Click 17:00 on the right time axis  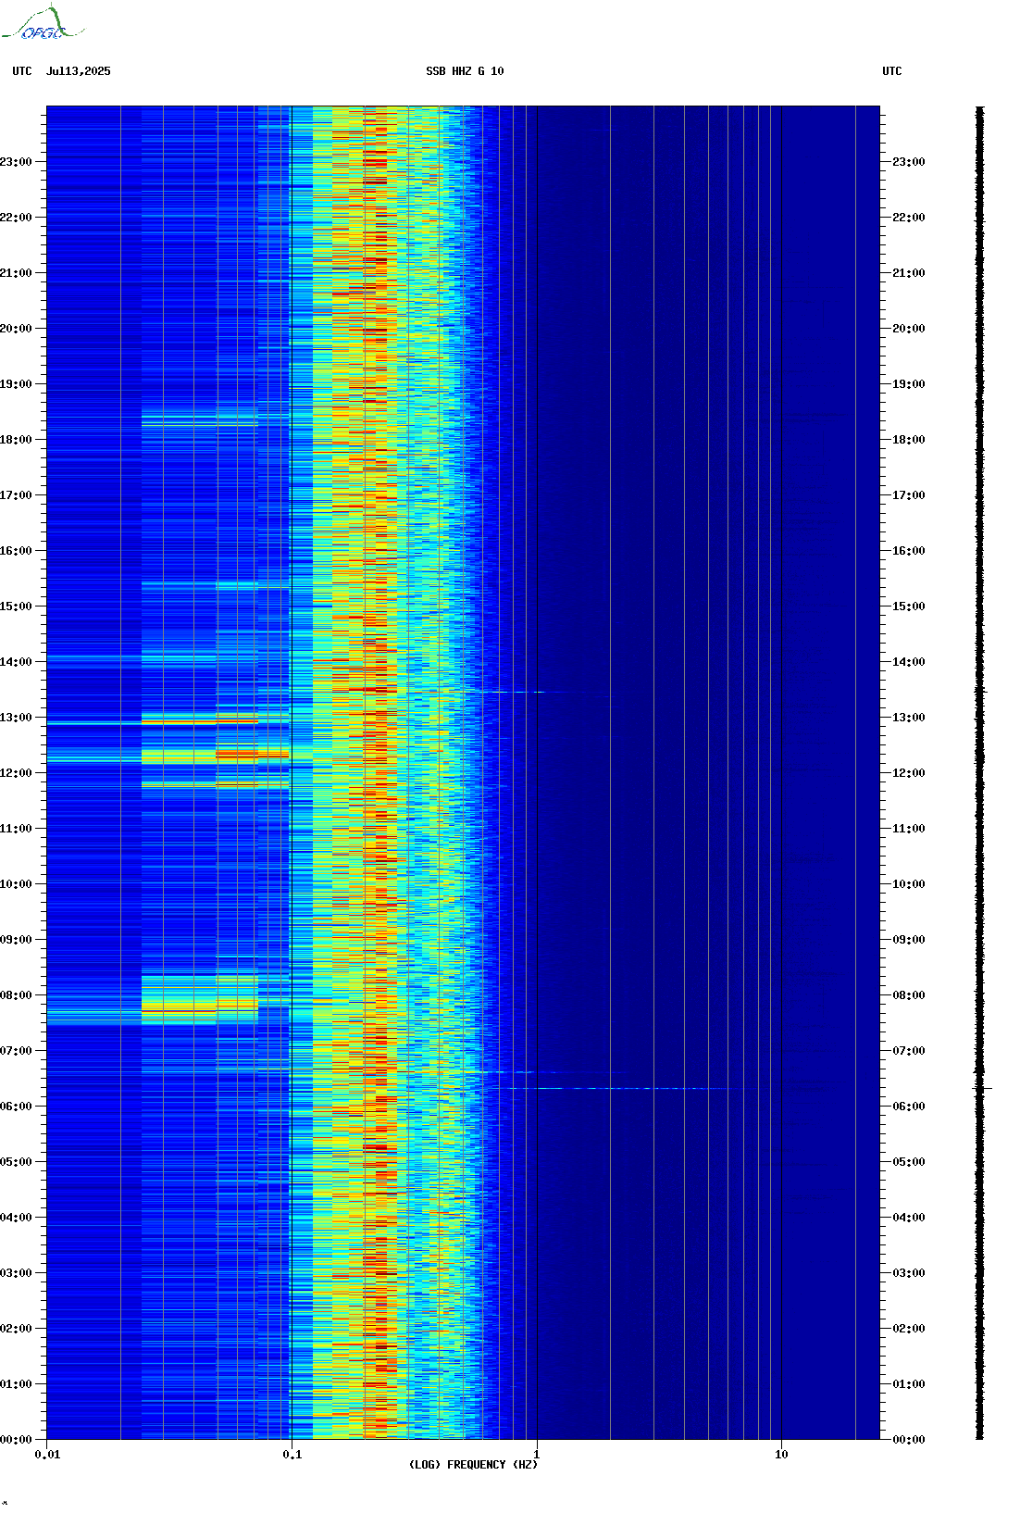coord(909,495)
